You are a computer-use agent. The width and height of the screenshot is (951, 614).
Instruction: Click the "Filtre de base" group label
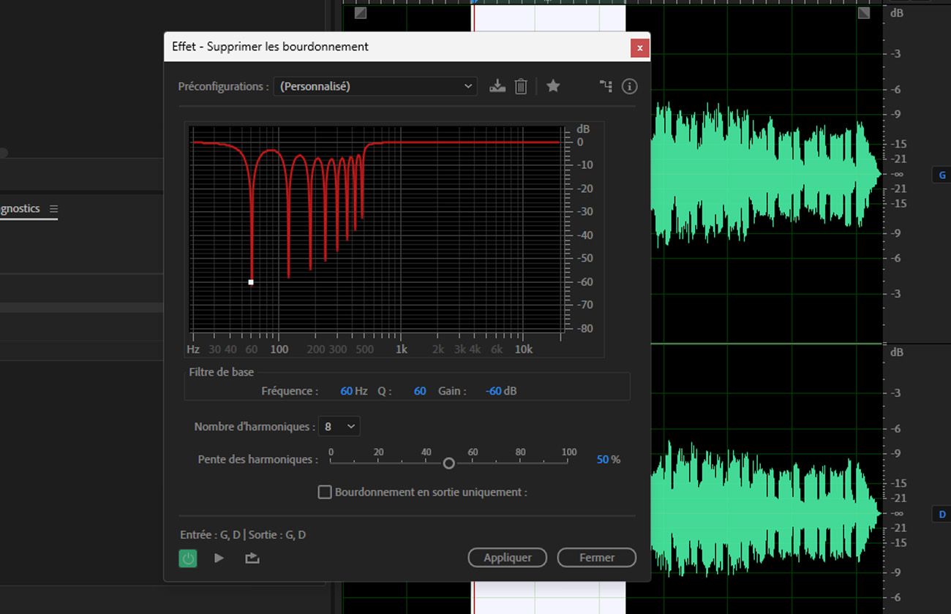(x=222, y=372)
